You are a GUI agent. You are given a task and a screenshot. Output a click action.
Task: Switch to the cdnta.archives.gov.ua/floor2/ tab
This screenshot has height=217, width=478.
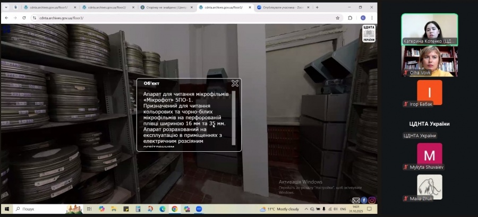coord(105,7)
